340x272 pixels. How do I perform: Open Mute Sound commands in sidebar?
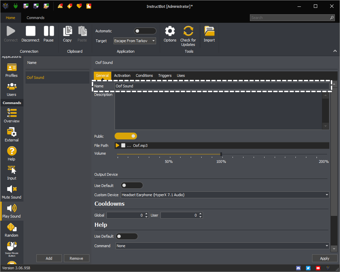(x=12, y=192)
